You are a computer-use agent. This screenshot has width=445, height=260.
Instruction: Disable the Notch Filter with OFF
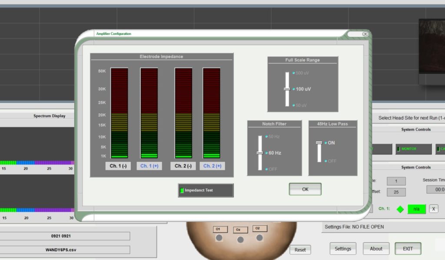coord(267,169)
